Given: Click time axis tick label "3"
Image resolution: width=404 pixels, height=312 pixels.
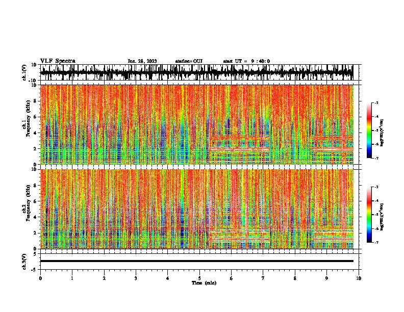Looking at the screenshot, I should click(x=136, y=278).
